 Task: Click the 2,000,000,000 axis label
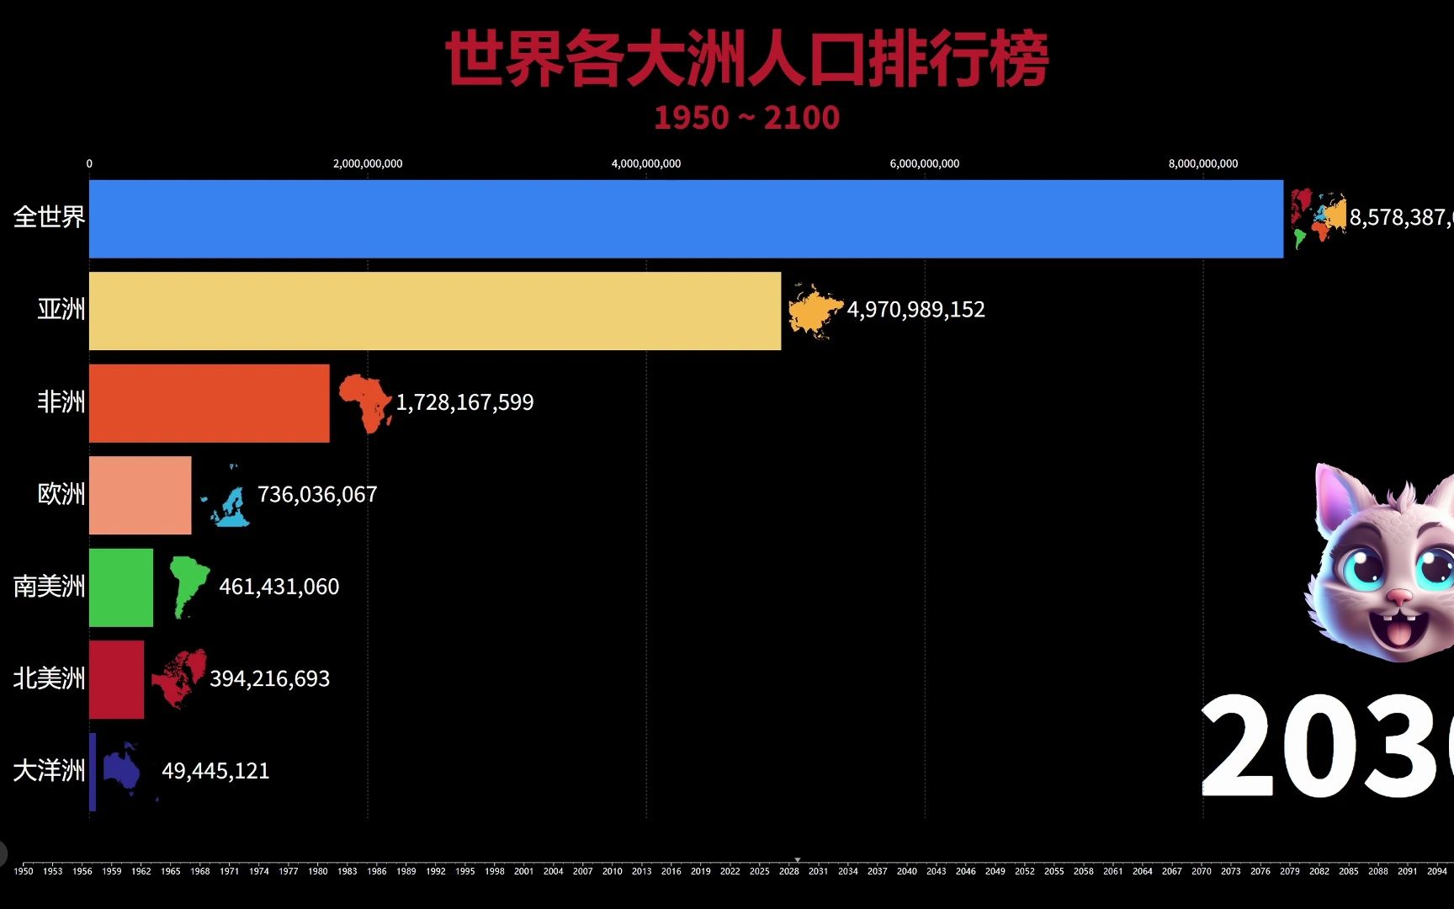pos(368,164)
